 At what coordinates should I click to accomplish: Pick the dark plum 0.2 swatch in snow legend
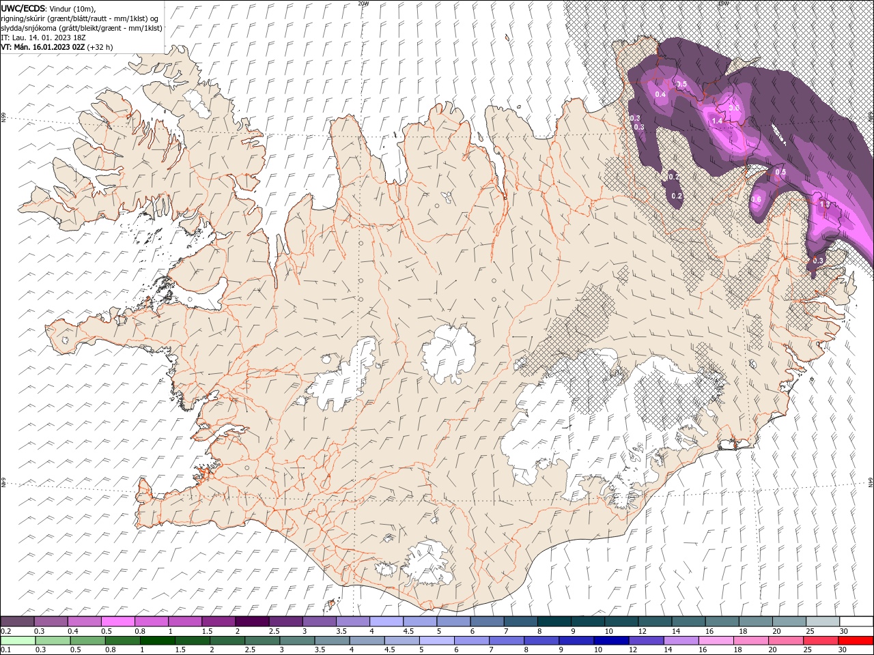point(17,622)
